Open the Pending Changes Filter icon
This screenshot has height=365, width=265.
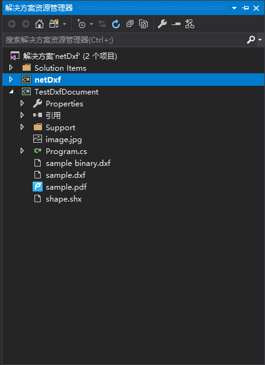(81, 24)
